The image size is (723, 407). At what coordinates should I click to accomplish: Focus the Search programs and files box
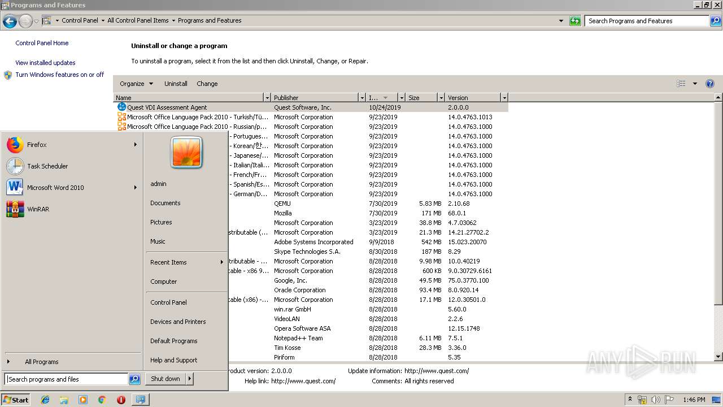[66, 379]
